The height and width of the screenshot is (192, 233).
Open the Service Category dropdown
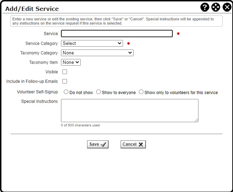[x=92, y=44]
